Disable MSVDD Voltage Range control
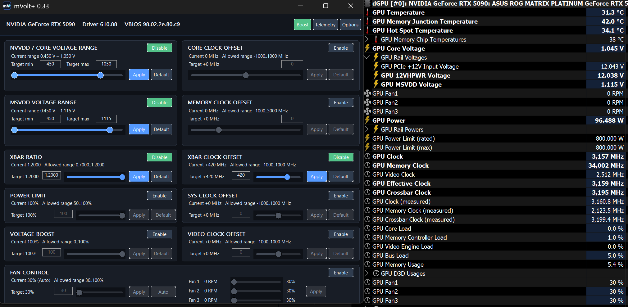 [160, 103]
